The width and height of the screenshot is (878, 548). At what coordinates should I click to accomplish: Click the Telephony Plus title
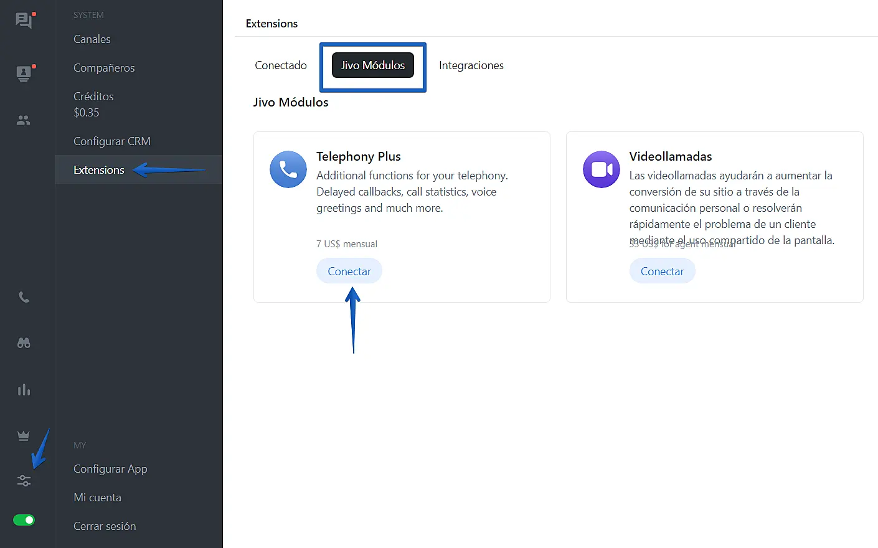tap(359, 156)
